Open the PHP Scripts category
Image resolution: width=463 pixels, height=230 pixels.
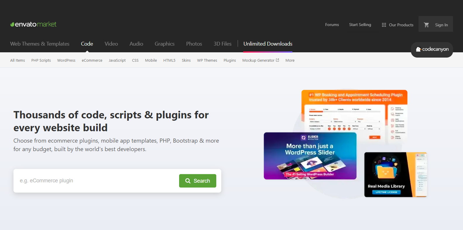click(41, 60)
